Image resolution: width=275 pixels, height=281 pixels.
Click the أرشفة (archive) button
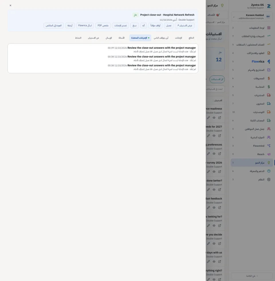tap(70, 26)
